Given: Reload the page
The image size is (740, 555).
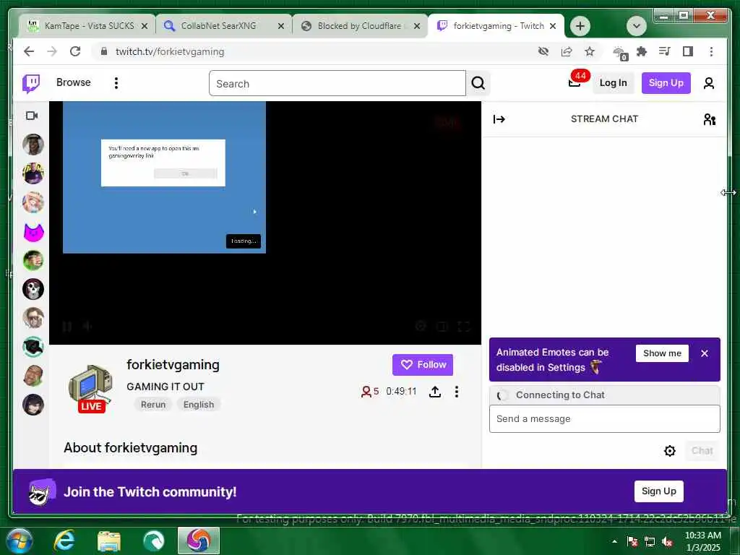Looking at the screenshot, I should tap(75, 51).
